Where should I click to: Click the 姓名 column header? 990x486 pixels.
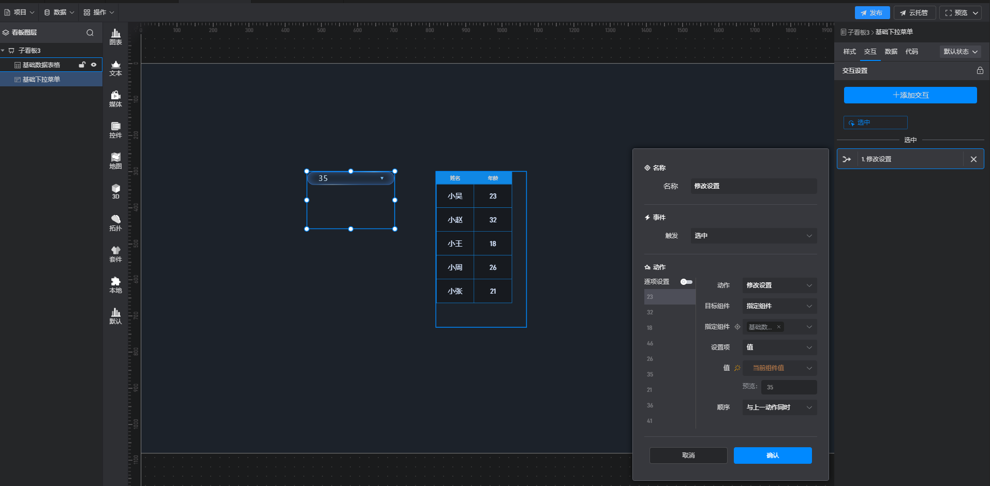click(x=455, y=178)
